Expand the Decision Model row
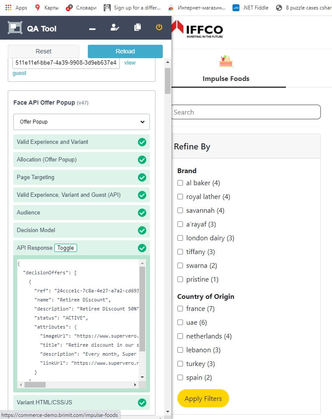The image size is (332, 419). [x=81, y=230]
